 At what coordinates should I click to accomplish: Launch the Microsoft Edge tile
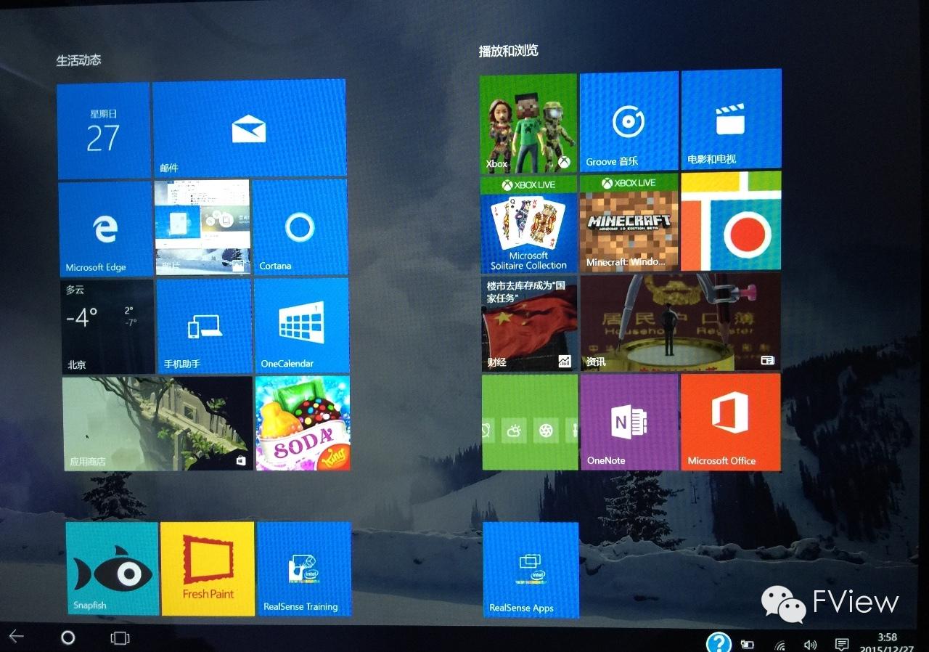(105, 229)
